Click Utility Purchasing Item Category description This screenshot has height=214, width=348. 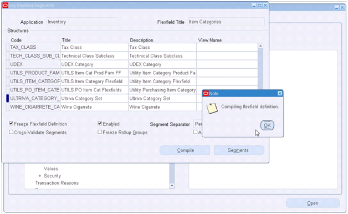[x=162, y=90]
